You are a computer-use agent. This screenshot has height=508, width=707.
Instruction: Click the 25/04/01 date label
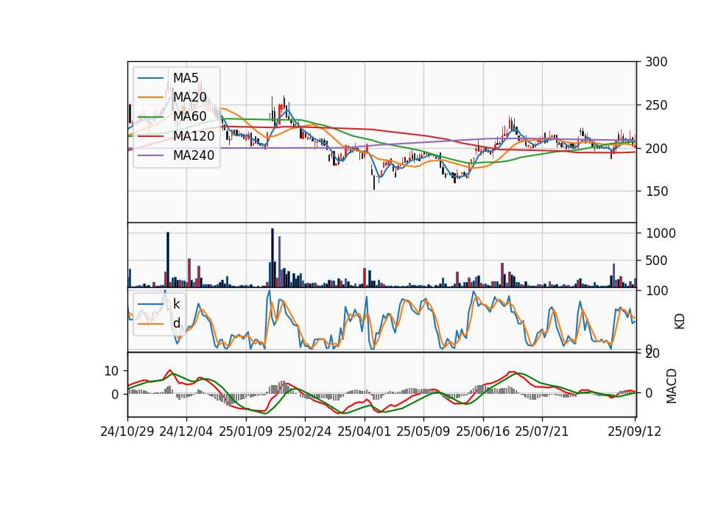tap(365, 431)
